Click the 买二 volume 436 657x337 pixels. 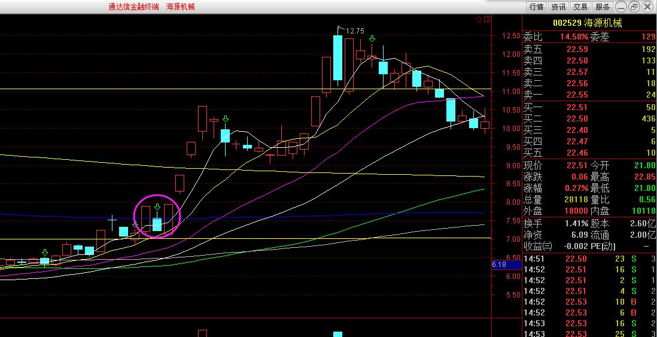tap(648, 119)
